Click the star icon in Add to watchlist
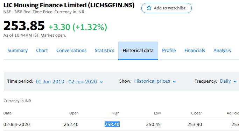239x134 pixels. [149, 8]
